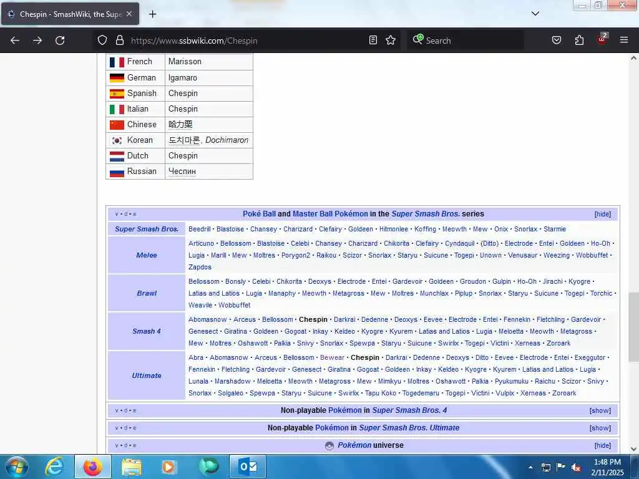Open Action Center flag icon
Image resolution: width=639 pixels, height=479 pixels.
561,467
